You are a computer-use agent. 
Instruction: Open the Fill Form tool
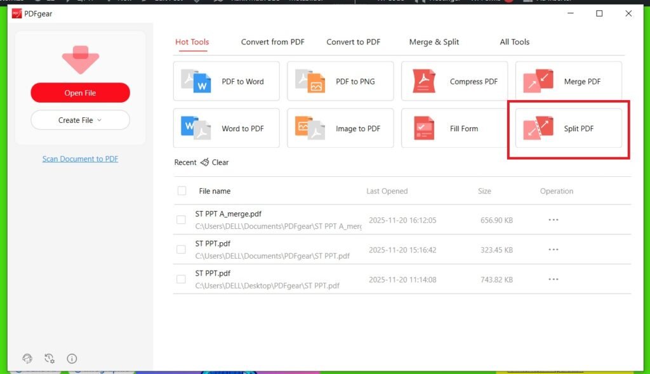pos(454,128)
